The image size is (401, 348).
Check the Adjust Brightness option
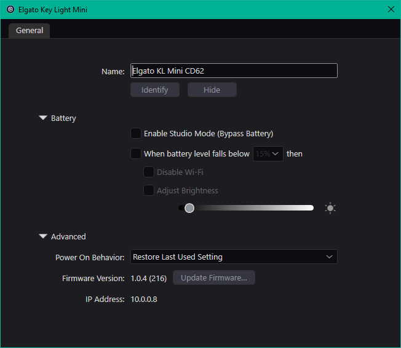click(x=149, y=190)
